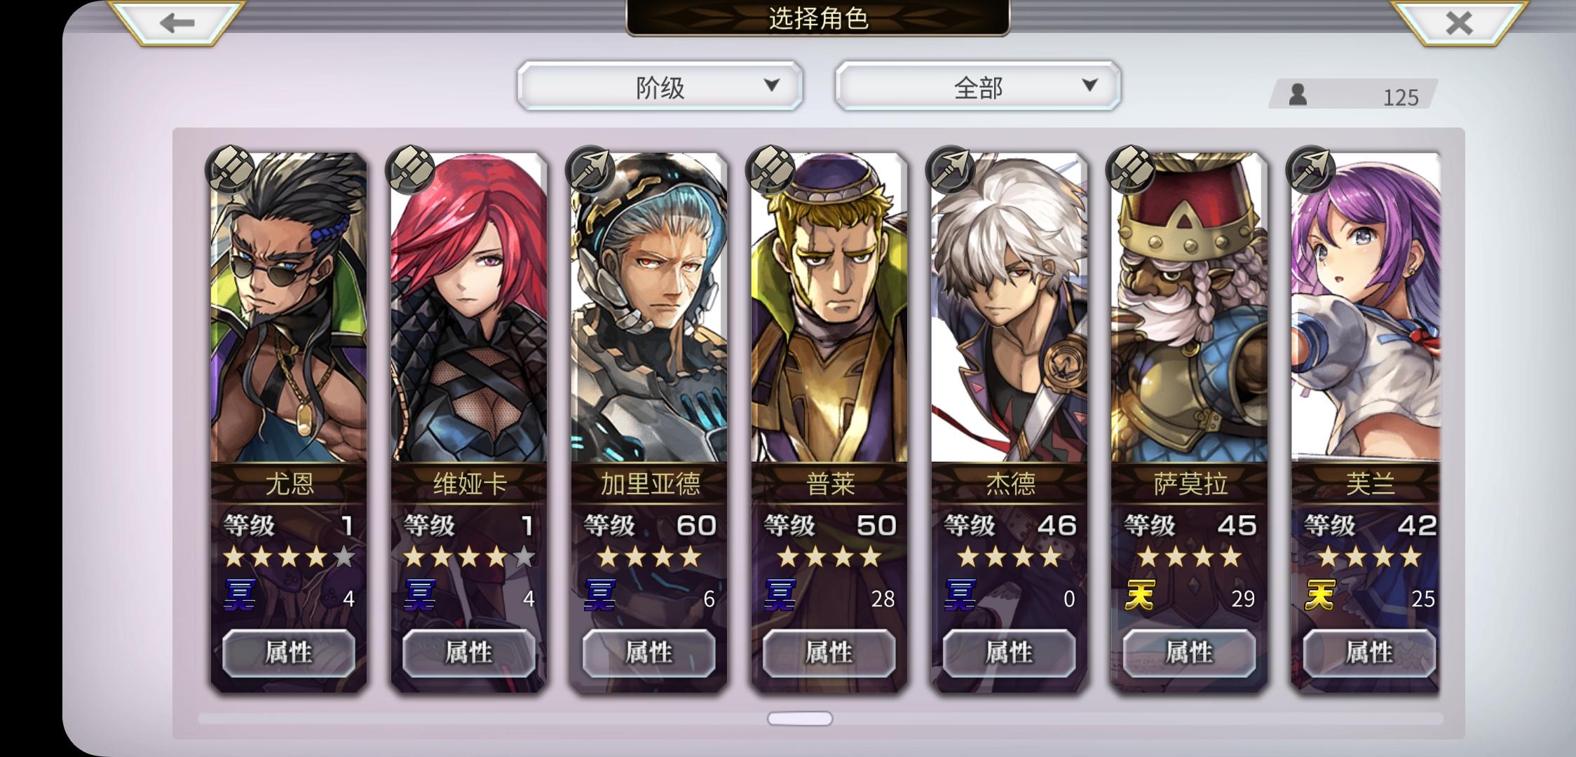Screen dimensions: 1576x757
Task: Click the 属性 button under 芙兰
Action: tap(1369, 653)
